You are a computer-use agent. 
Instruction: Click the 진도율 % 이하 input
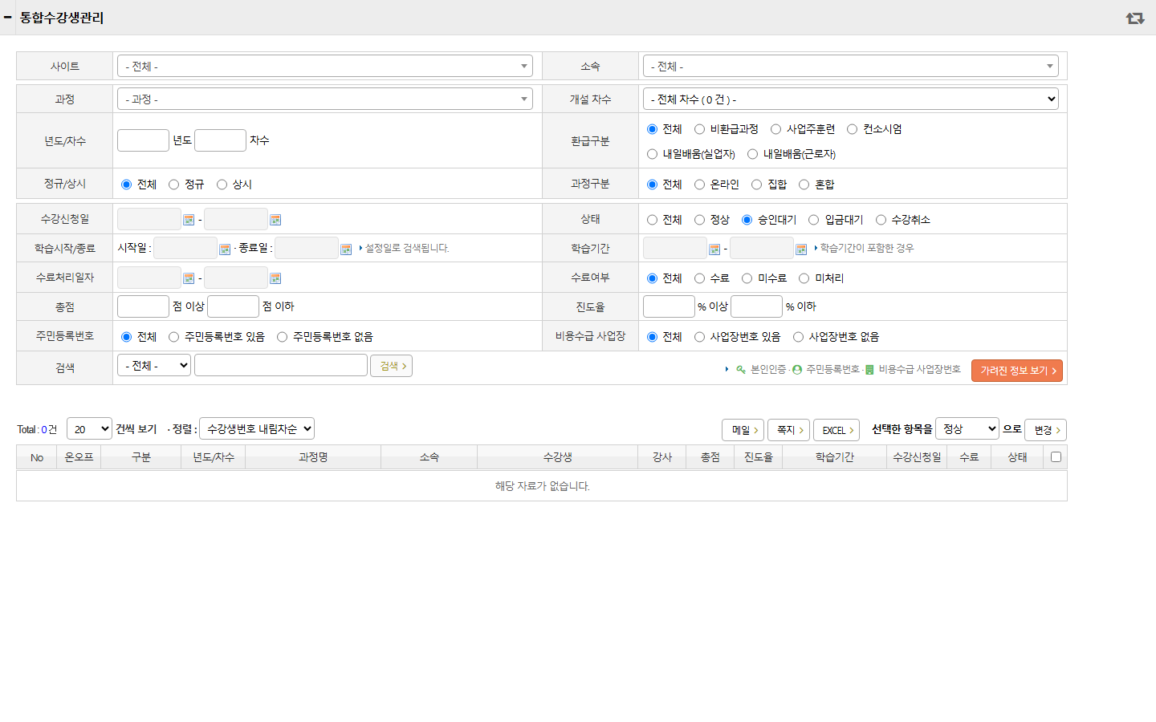pyautogui.click(x=756, y=306)
